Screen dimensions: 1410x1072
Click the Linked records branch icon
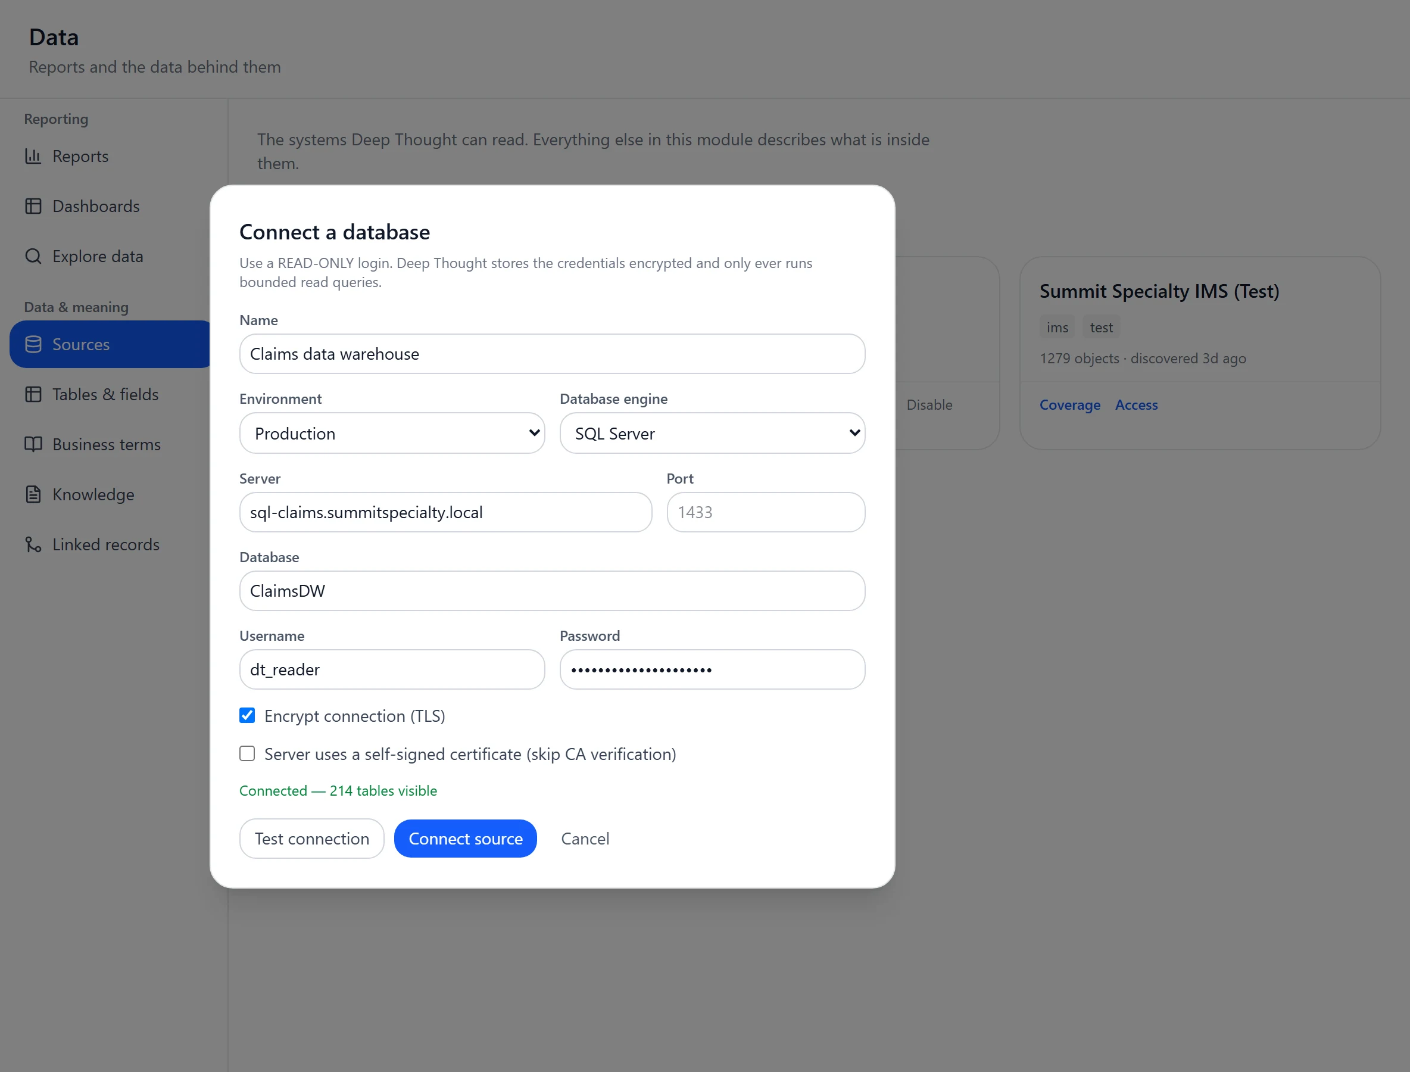(x=33, y=544)
